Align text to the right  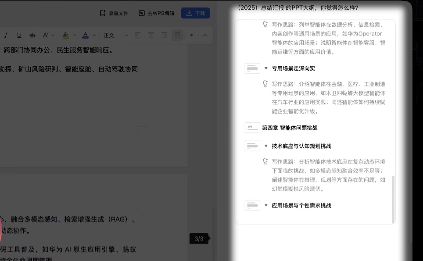(164, 35)
